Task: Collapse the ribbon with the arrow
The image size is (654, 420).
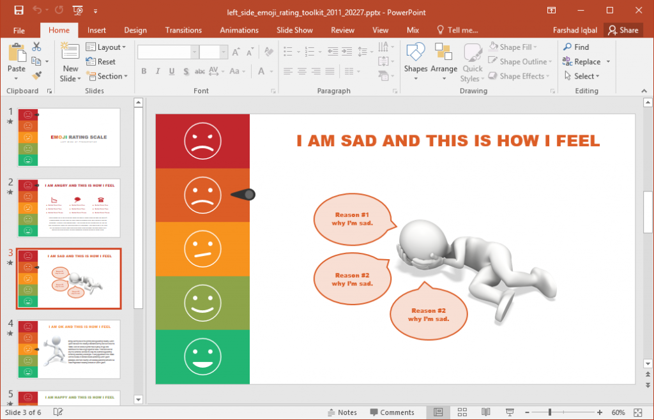Action: [x=644, y=91]
